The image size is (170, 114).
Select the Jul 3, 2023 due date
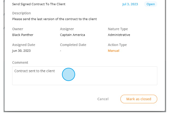(130, 4)
